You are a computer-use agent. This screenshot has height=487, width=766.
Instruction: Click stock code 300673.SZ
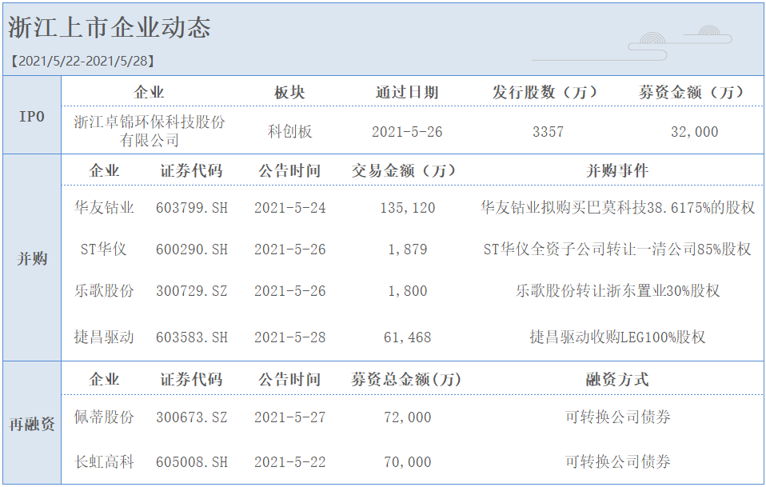point(192,417)
